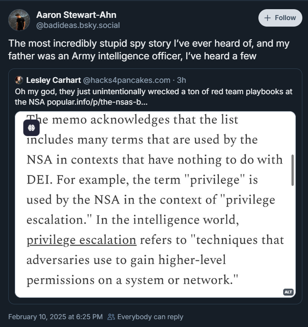Click the February 10, 2025 post date
The image size is (308, 327).
[56, 317]
